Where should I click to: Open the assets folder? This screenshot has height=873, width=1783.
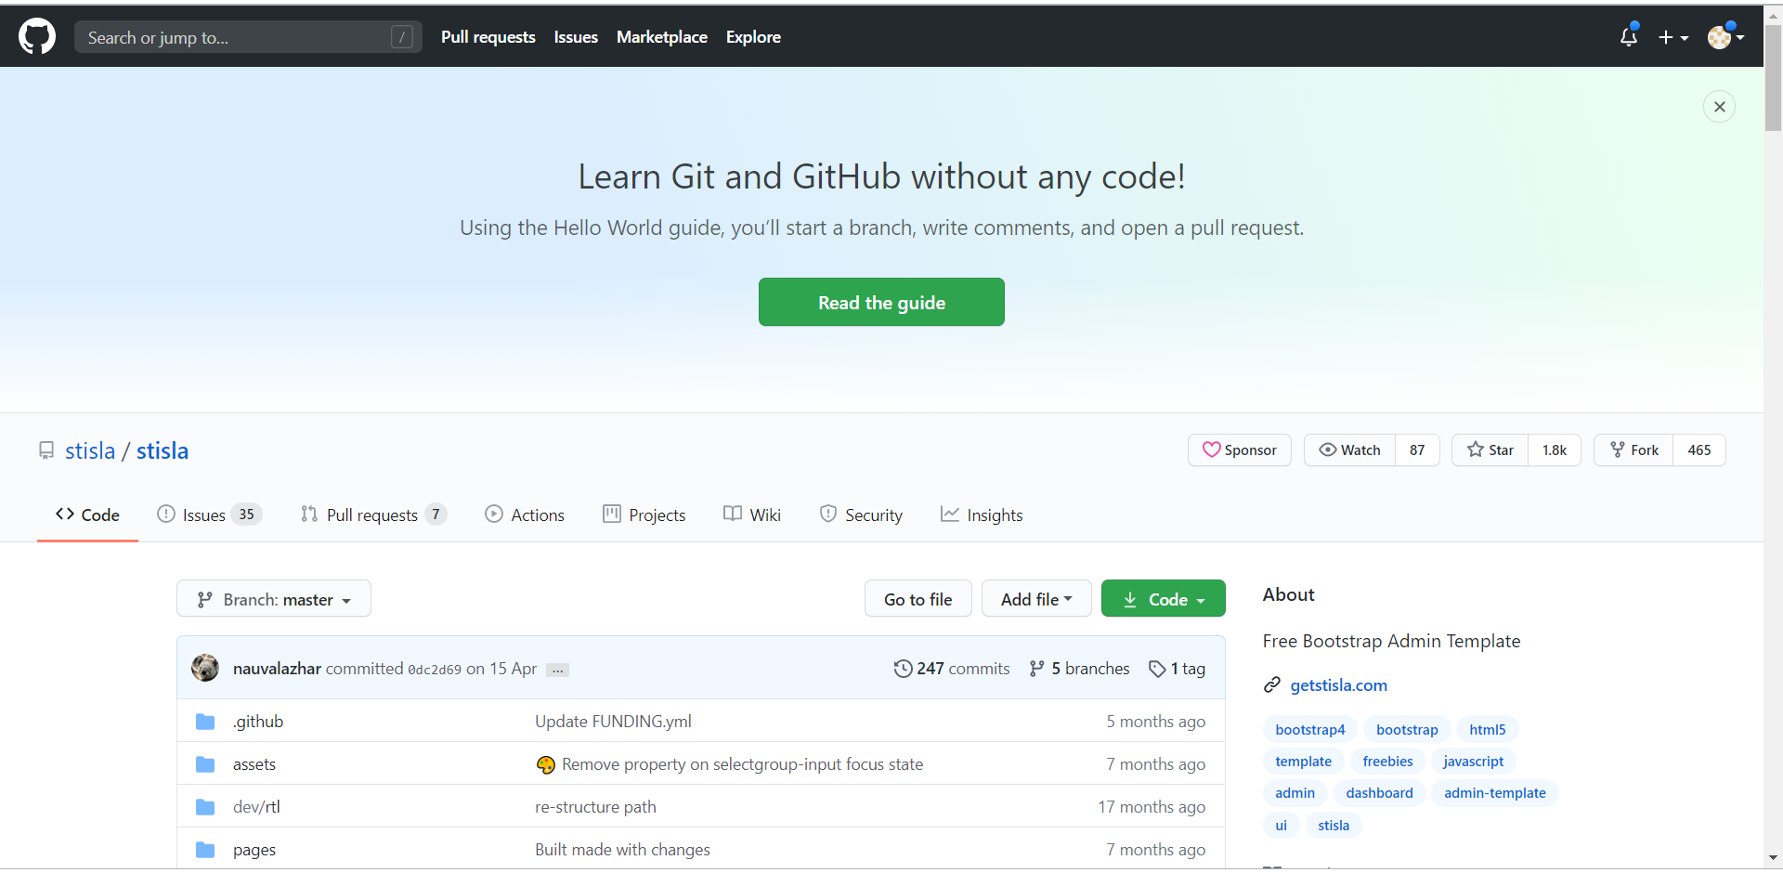[x=254, y=764]
